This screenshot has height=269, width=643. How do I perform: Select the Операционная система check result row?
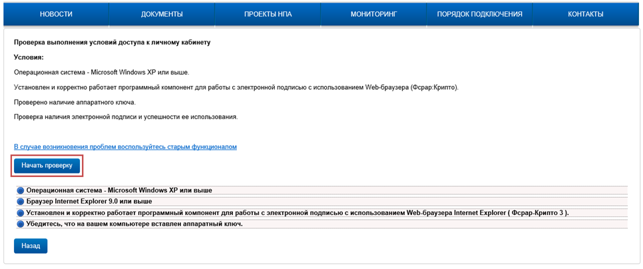(322, 190)
